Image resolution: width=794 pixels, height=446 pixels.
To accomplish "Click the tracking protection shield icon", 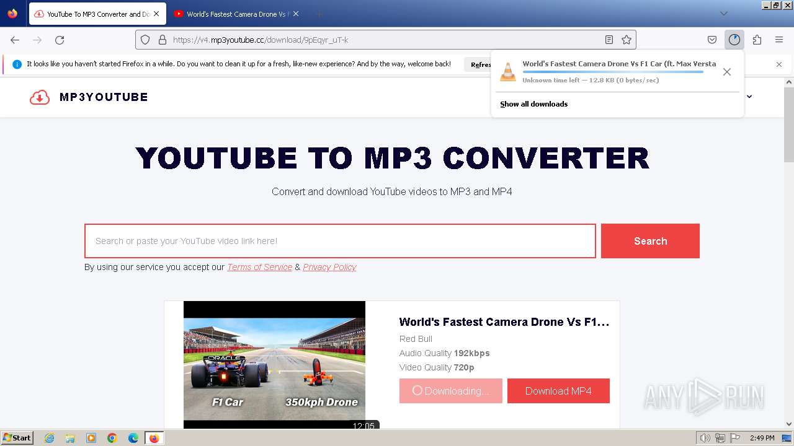I will click(x=145, y=40).
